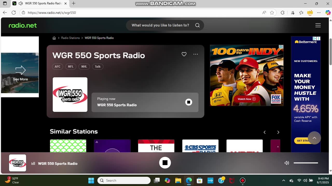Viewport: 332px width, 186px height.
Task: Stop playback in the Playing now panel
Action: pyautogui.click(x=189, y=102)
